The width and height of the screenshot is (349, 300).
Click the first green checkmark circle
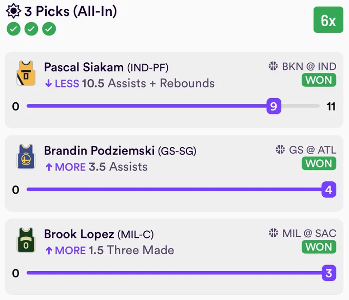pos(13,29)
